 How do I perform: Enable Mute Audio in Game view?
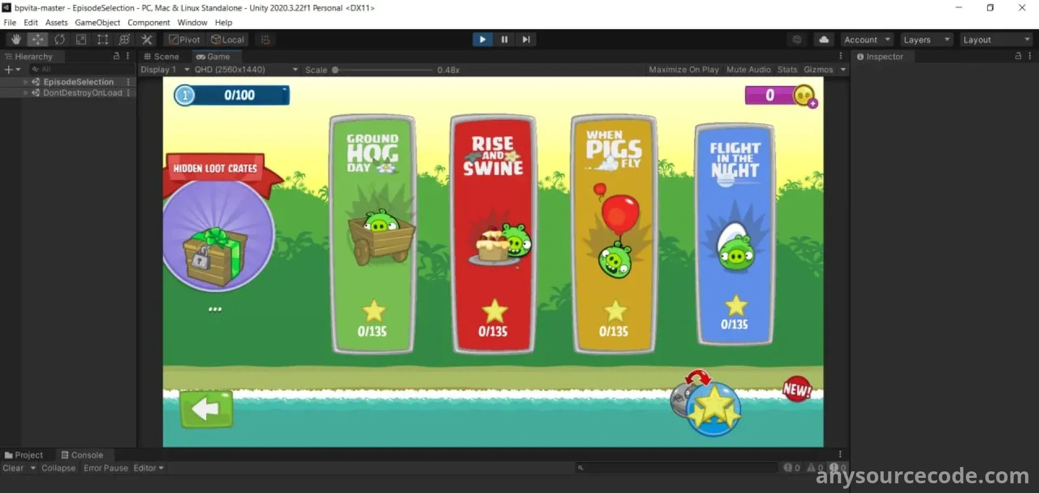(x=748, y=70)
